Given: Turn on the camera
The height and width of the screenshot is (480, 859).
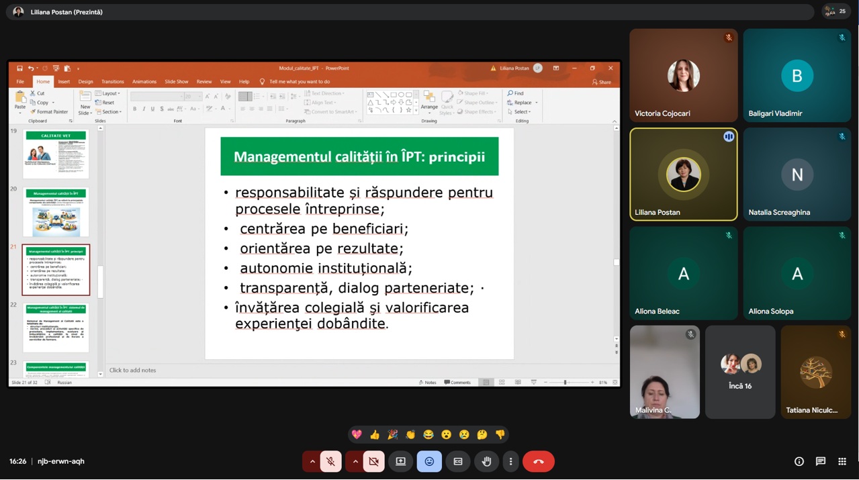Looking at the screenshot, I should (x=373, y=462).
